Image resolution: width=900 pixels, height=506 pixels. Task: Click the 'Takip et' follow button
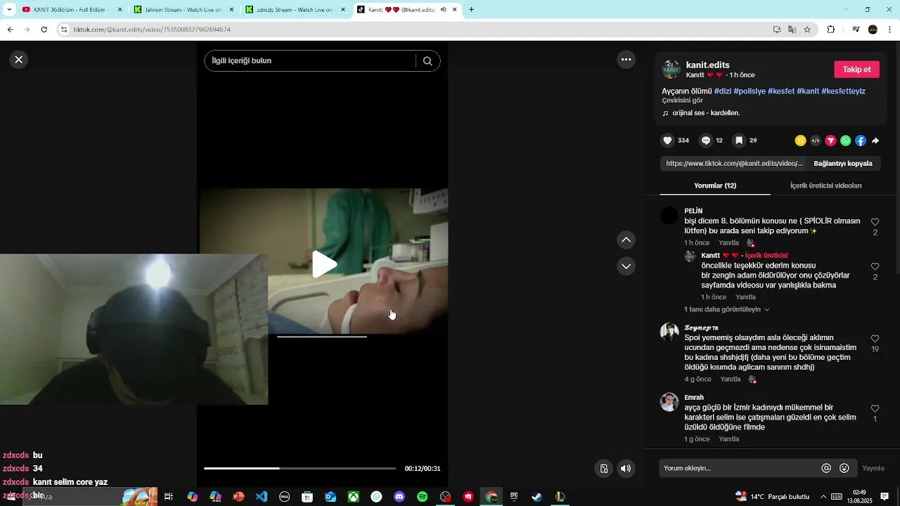856,70
